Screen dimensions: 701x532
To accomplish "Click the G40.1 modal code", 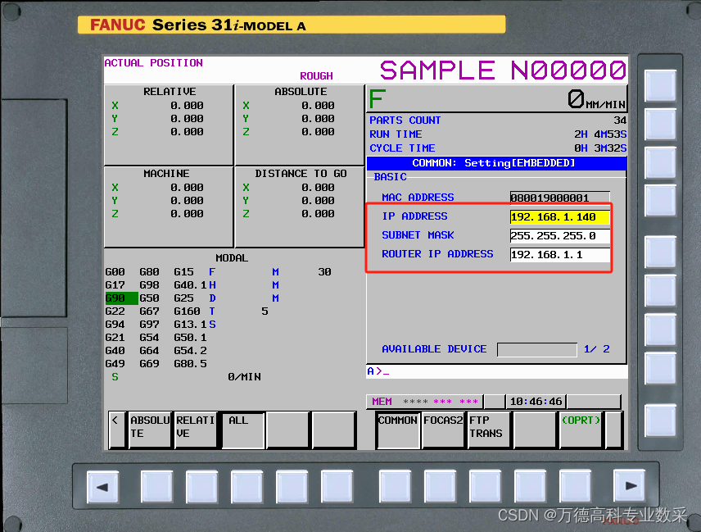I will coord(190,285).
